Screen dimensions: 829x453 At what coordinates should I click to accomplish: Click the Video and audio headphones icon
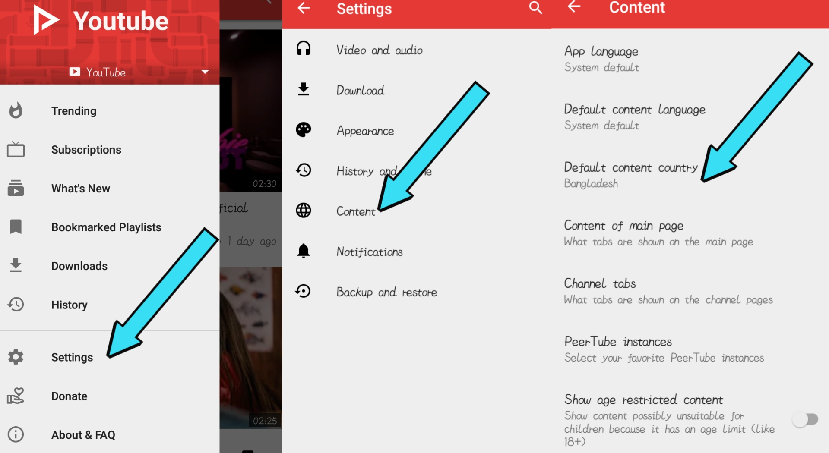point(304,48)
